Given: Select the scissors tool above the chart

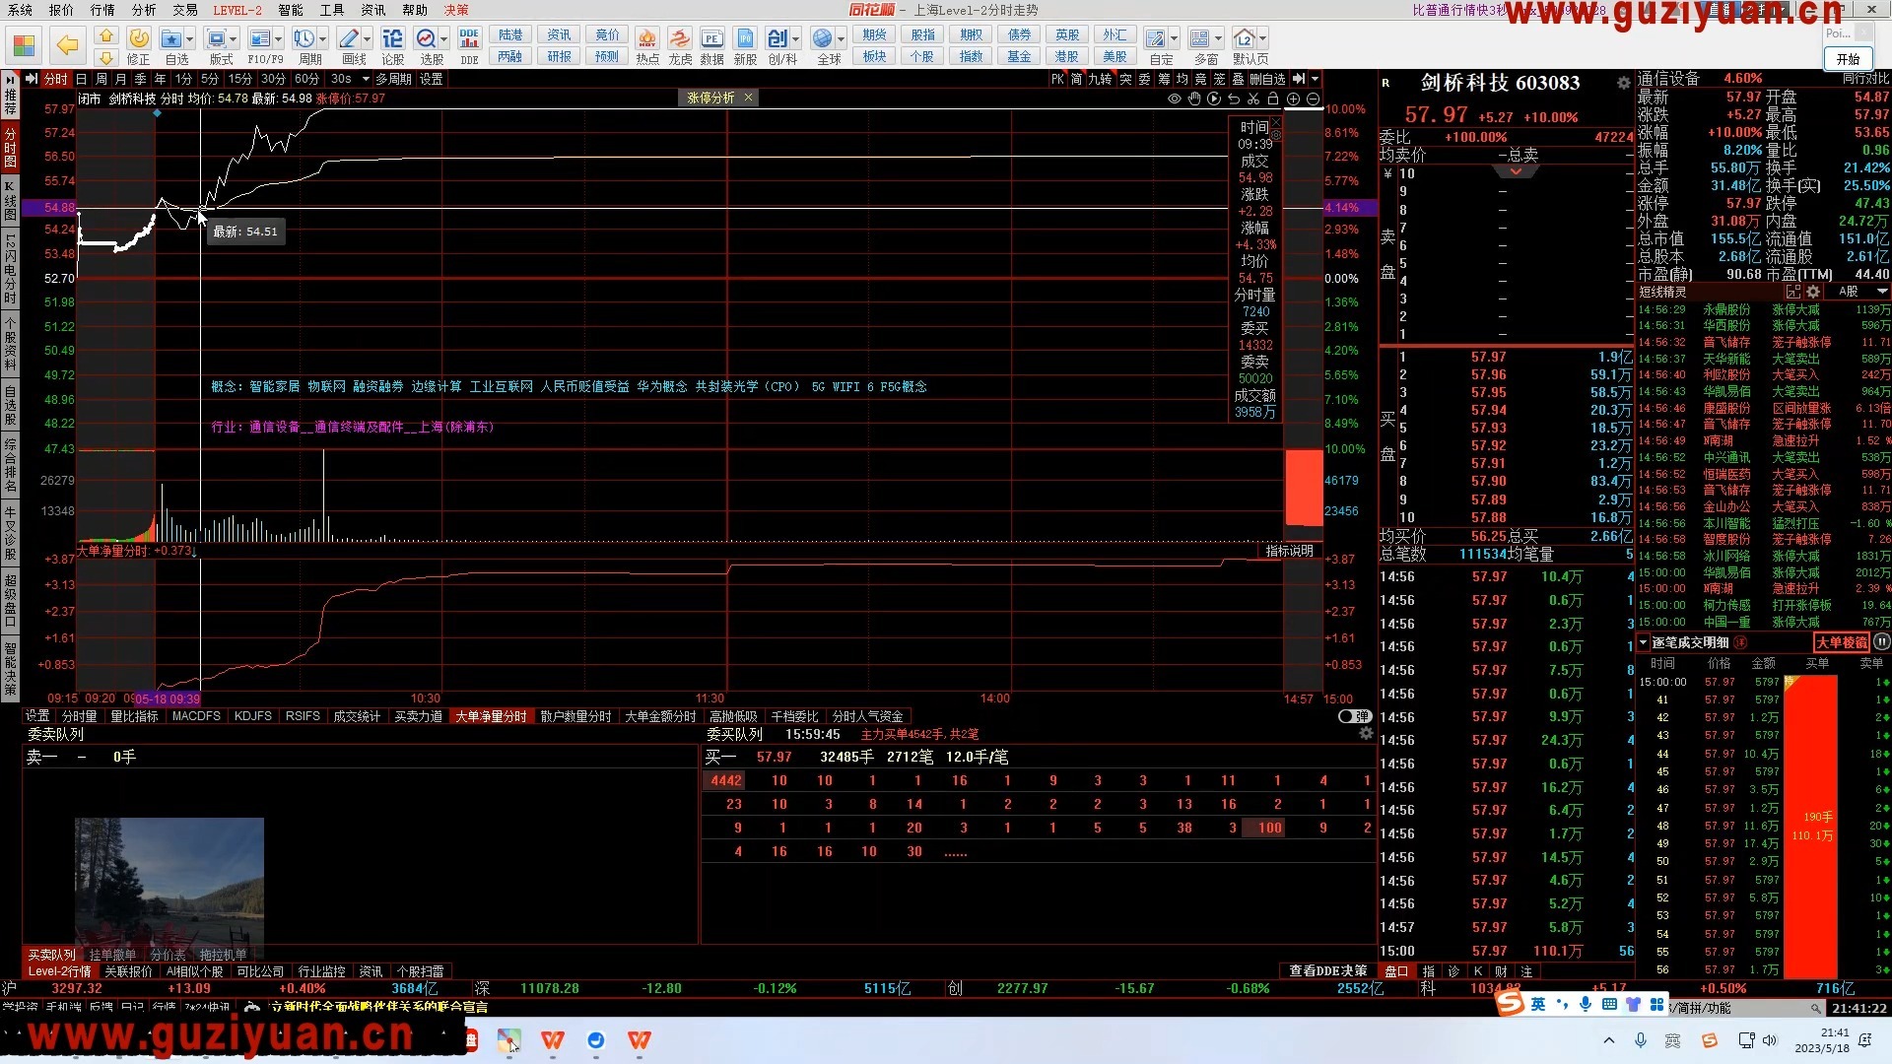Looking at the screenshot, I should click(1253, 99).
